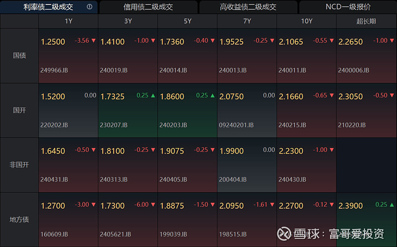This screenshot has width=397, height=247.
Task: Select the 7Y column header
Action: (247, 21)
